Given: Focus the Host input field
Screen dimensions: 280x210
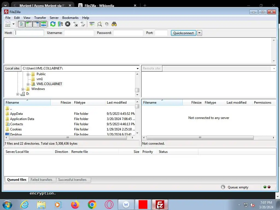Looking at the screenshot, I should pyautogui.click(x=29, y=33).
